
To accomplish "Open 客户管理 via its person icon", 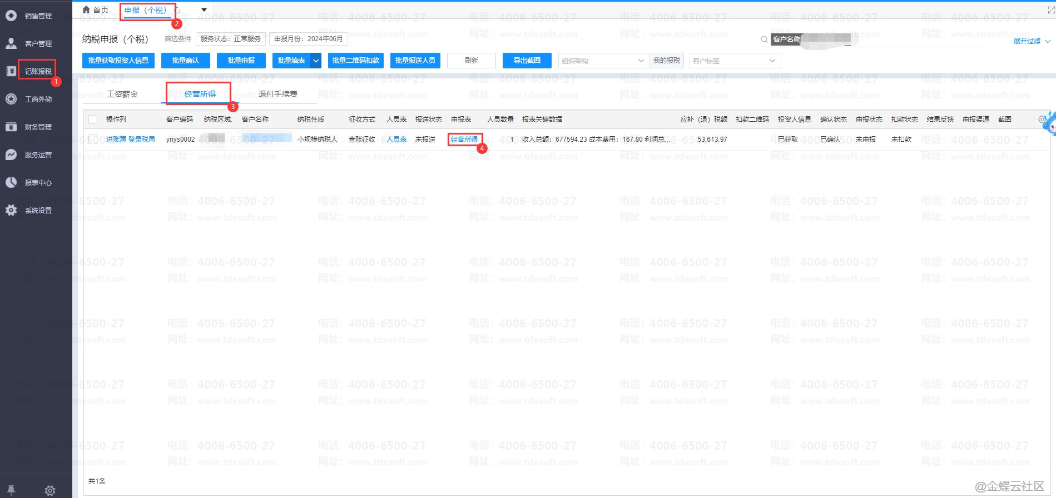I will click(11, 43).
